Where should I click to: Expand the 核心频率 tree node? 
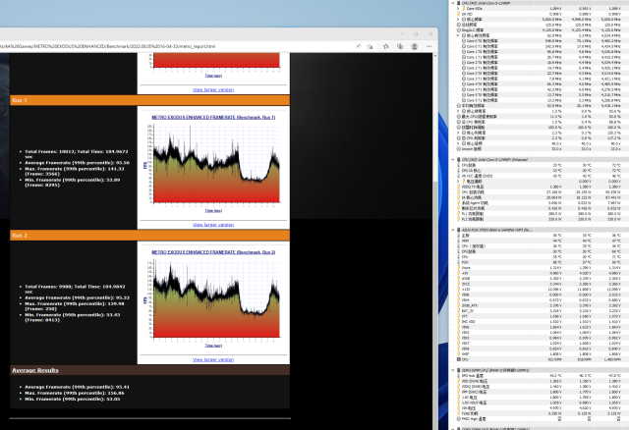[x=459, y=20]
